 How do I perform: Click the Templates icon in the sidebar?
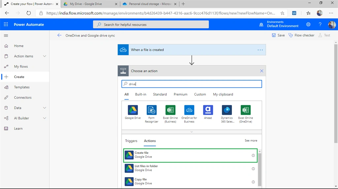[x=6, y=87]
